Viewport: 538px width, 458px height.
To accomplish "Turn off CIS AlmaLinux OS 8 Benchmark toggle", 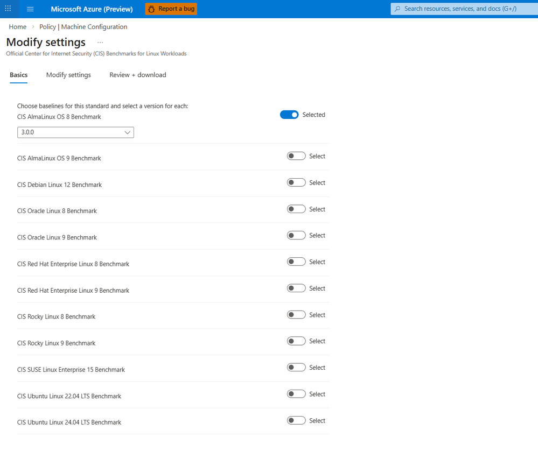I will pyautogui.click(x=289, y=115).
